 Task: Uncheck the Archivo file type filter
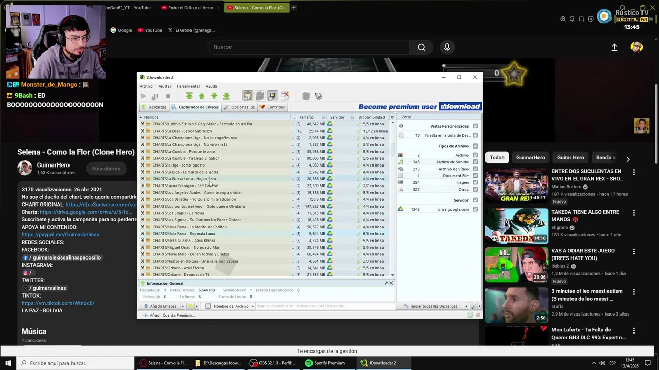coord(475,155)
